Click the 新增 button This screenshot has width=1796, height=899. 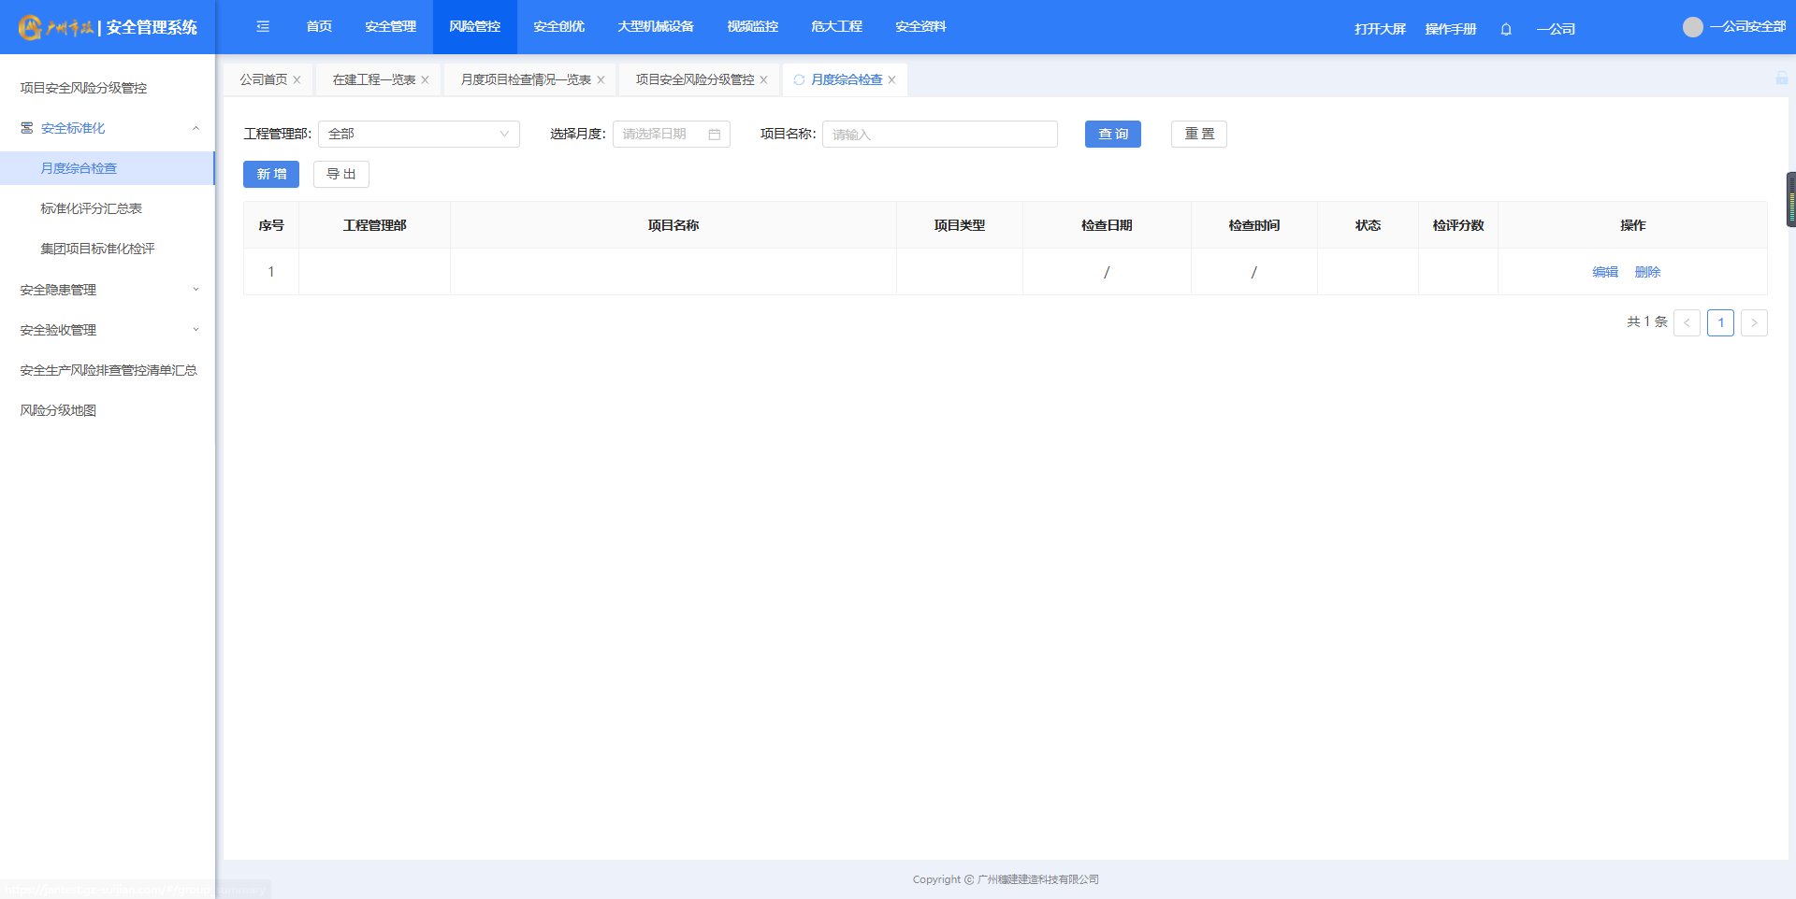point(271,175)
